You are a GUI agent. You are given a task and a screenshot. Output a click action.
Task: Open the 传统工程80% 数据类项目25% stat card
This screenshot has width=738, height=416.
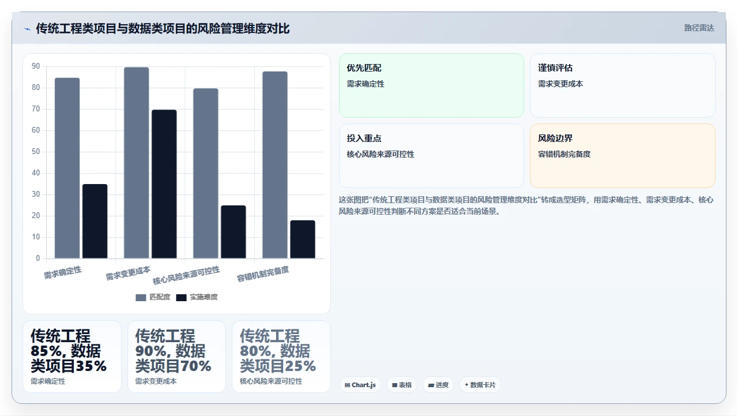pos(281,357)
